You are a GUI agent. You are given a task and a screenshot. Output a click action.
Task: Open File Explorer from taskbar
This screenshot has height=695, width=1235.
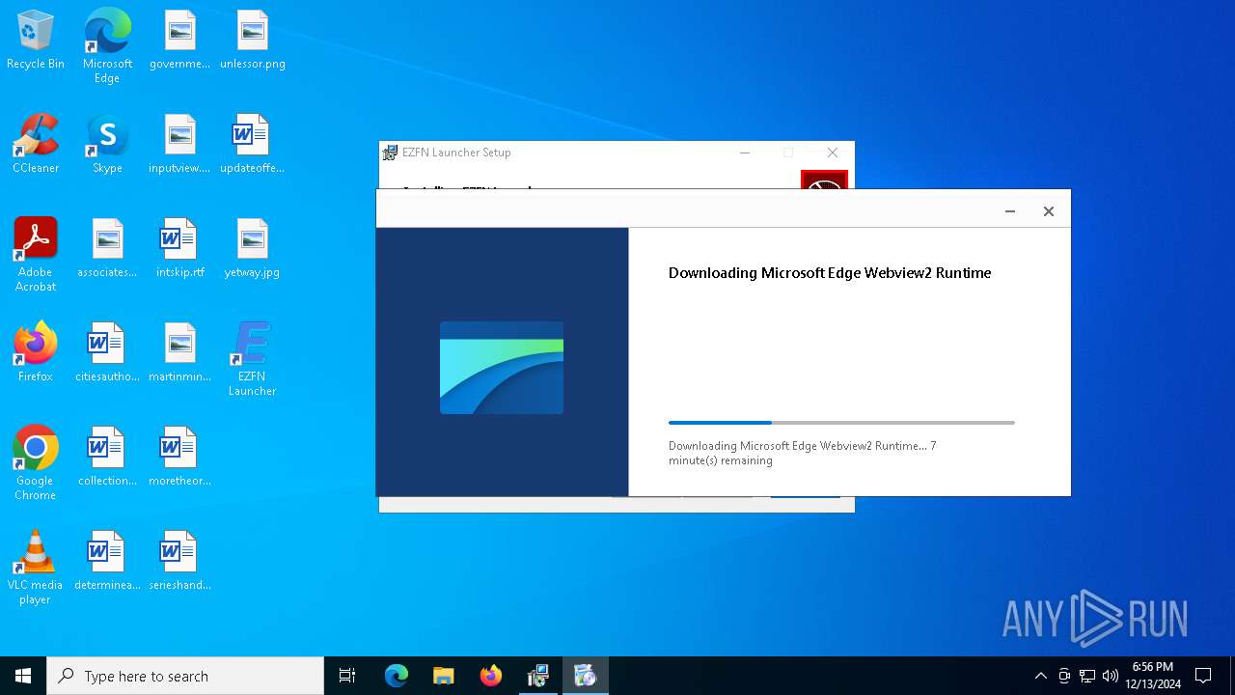pos(443,676)
